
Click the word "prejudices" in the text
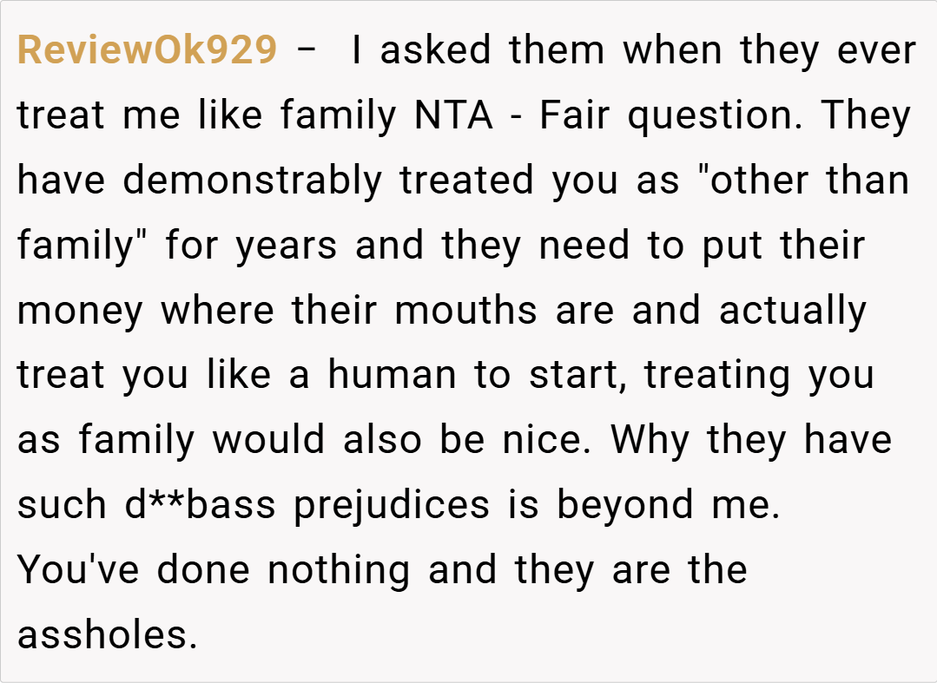[x=392, y=506]
